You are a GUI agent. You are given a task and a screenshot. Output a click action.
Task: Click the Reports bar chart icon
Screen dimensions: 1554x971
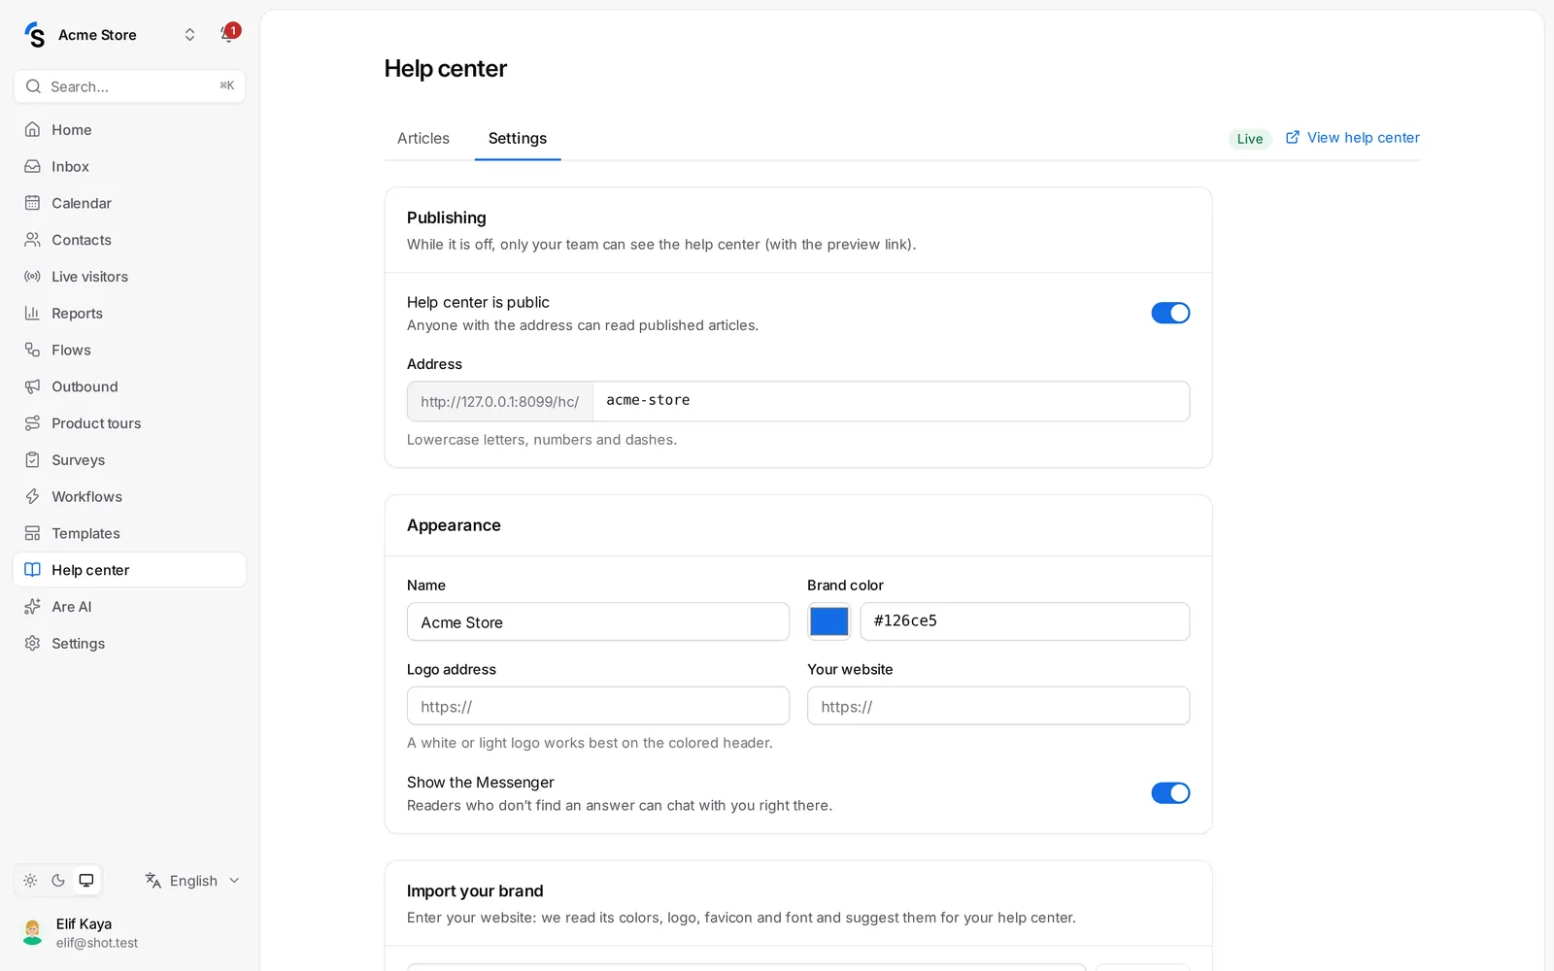click(x=32, y=313)
